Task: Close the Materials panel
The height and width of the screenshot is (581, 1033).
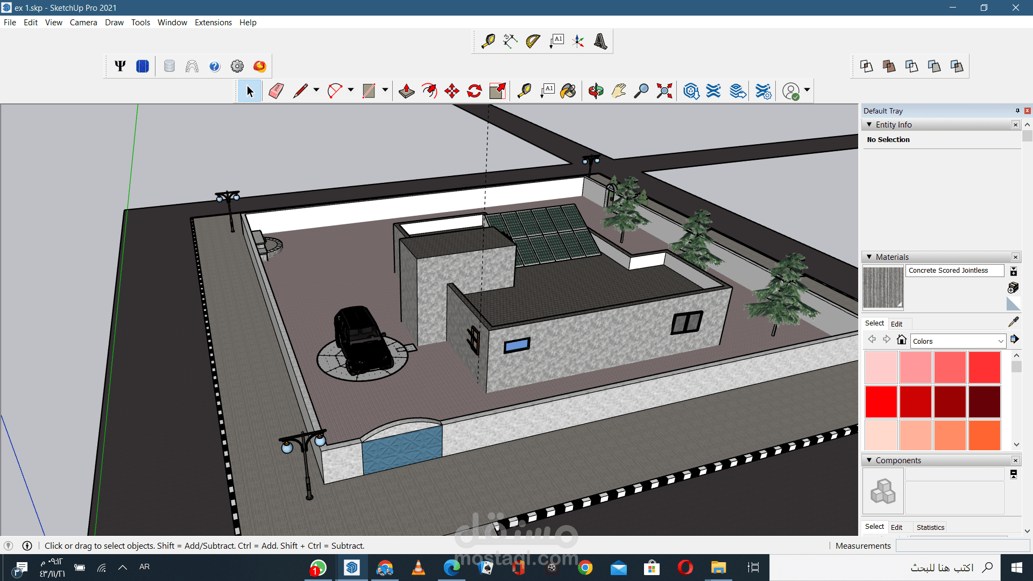Action: tap(1016, 257)
